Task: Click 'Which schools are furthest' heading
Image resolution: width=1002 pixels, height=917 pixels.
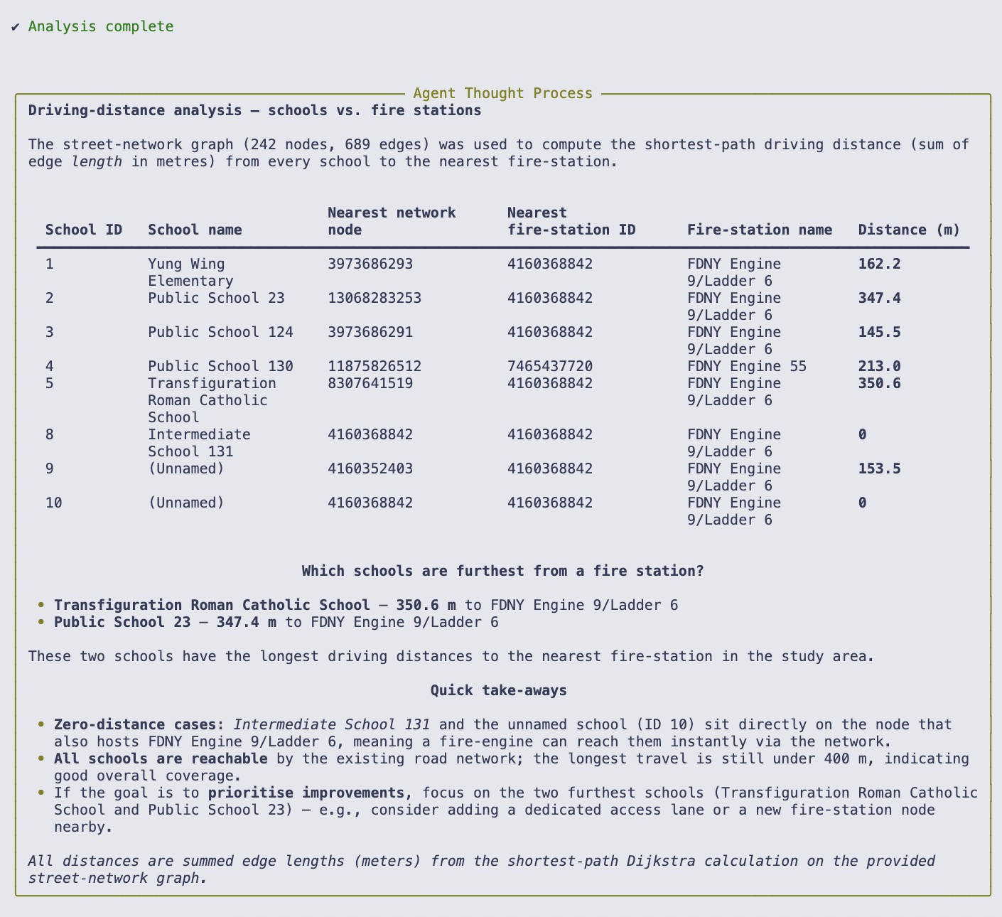Action: (502, 571)
